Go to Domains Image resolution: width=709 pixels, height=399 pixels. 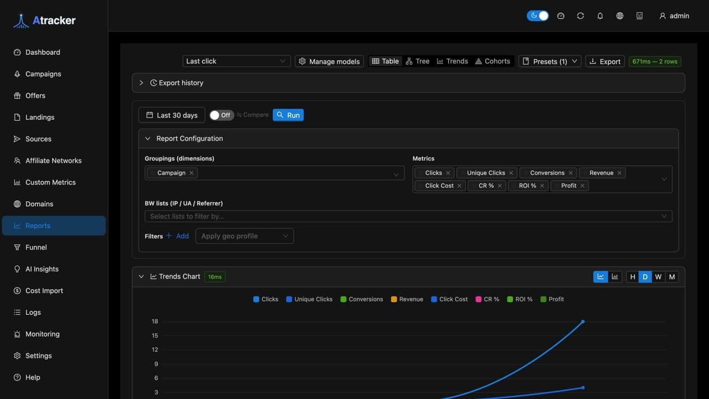pos(54,203)
